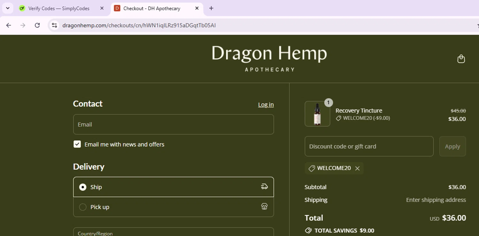Screen dimensions: 479x236
Task: Open site information icon in address bar
Action: click(x=54, y=25)
